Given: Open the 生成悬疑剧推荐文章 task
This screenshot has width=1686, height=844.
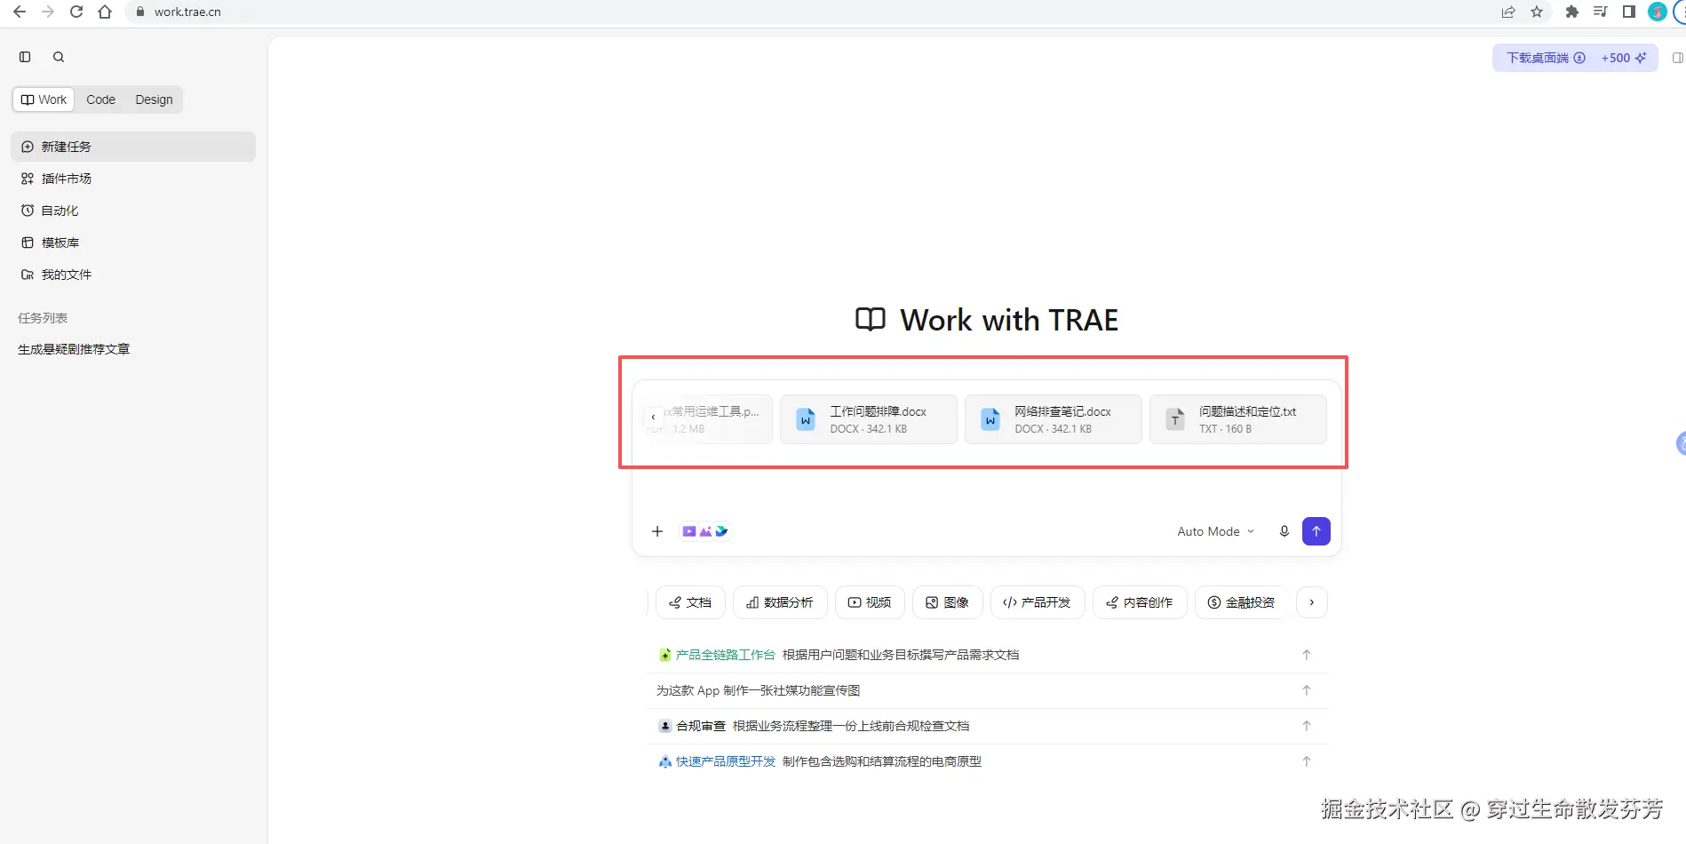Looking at the screenshot, I should pos(74,349).
